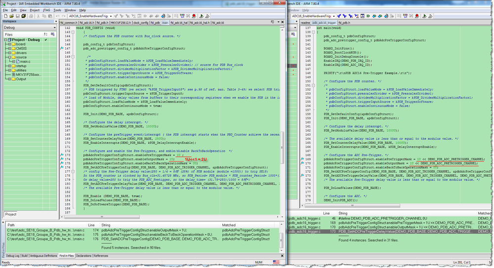Click the Open file icon in left toolbar
This screenshot has width=494, height=268.
coord(12,16)
